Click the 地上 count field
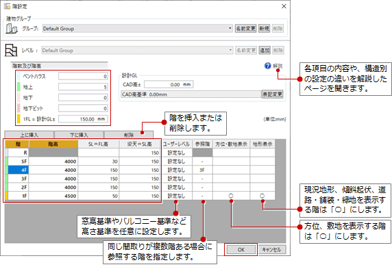The width and height of the screenshot is (392, 267). [x=83, y=87]
